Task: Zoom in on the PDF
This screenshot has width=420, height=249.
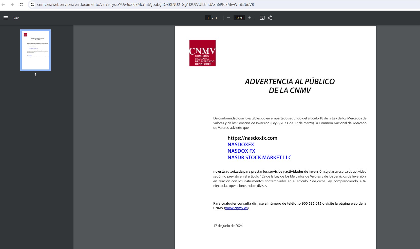Action: pos(250,18)
